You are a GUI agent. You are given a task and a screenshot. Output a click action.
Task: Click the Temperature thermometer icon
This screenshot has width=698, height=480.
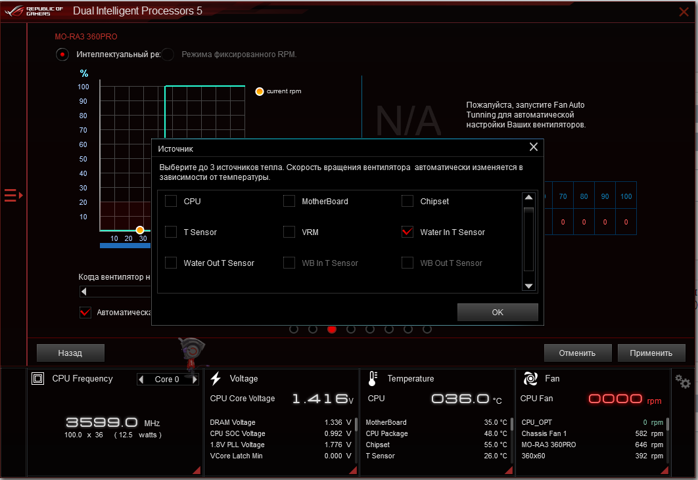[373, 378]
